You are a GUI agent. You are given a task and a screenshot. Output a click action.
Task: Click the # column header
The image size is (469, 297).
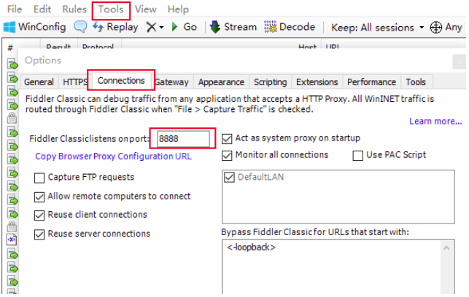tap(10, 47)
